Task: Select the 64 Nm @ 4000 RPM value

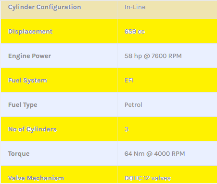Action: (x=154, y=154)
